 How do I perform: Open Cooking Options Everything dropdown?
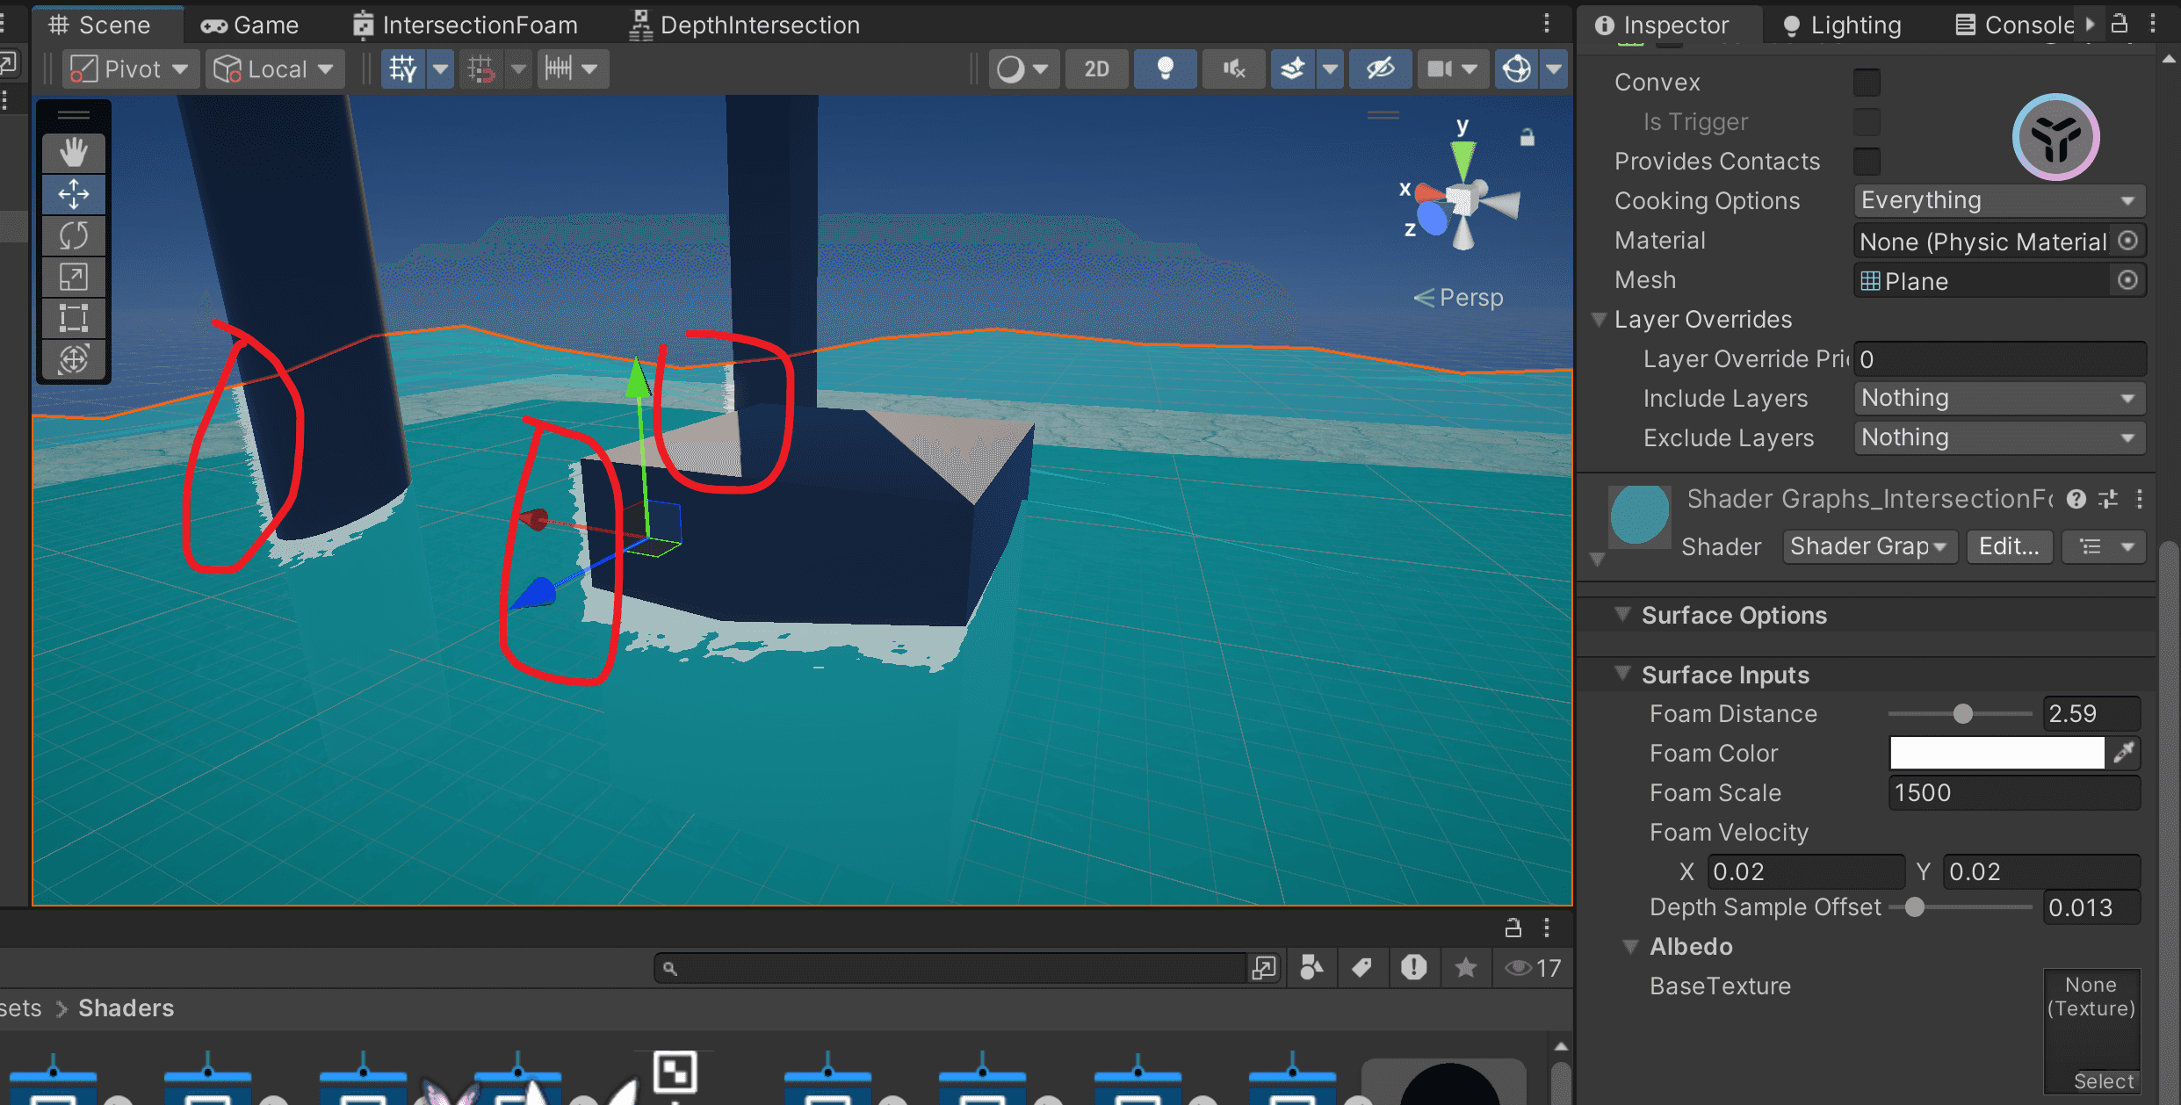[1999, 200]
